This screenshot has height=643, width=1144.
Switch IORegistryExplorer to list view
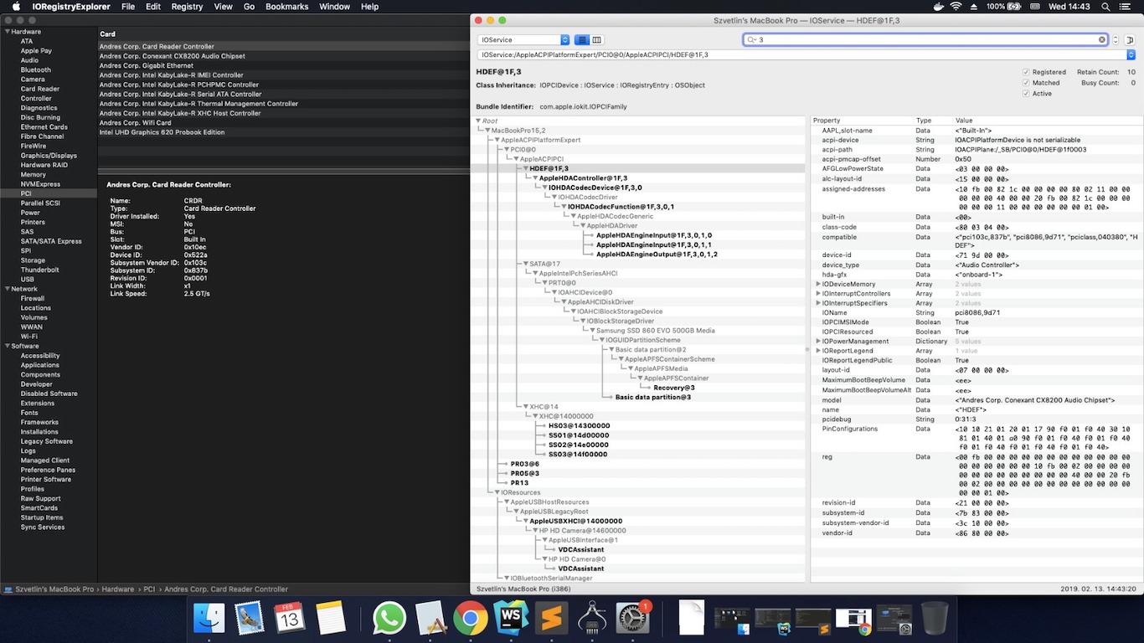pyautogui.click(x=583, y=39)
